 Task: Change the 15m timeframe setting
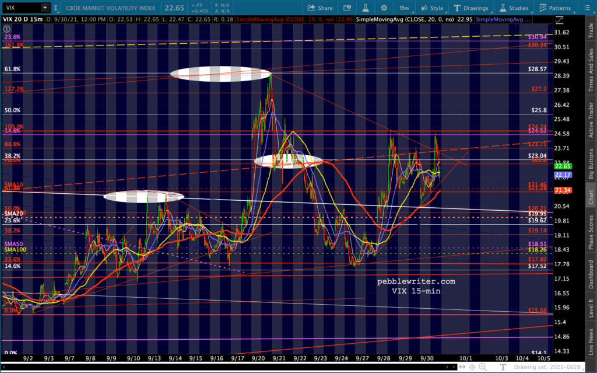[x=403, y=8]
